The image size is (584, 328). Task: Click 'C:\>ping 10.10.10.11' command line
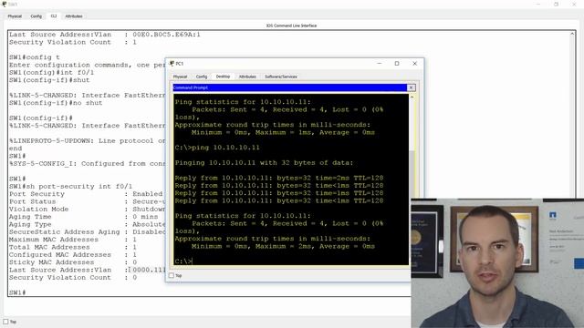[x=217, y=148]
